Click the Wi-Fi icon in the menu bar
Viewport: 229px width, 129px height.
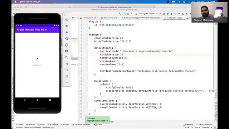pos(179,1)
